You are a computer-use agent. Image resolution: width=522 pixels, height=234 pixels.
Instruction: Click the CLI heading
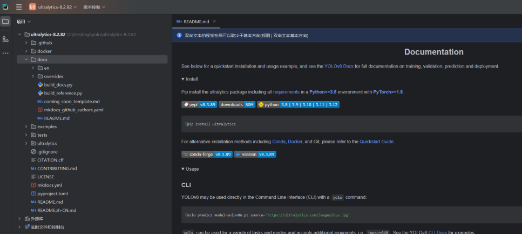pyautogui.click(x=186, y=185)
